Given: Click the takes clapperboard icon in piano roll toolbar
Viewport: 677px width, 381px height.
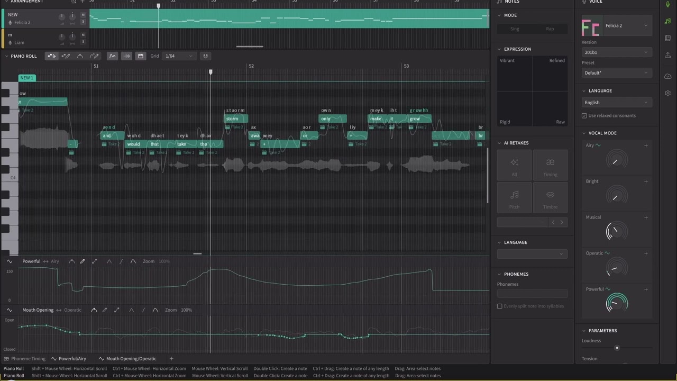Looking at the screenshot, I should (x=140, y=56).
